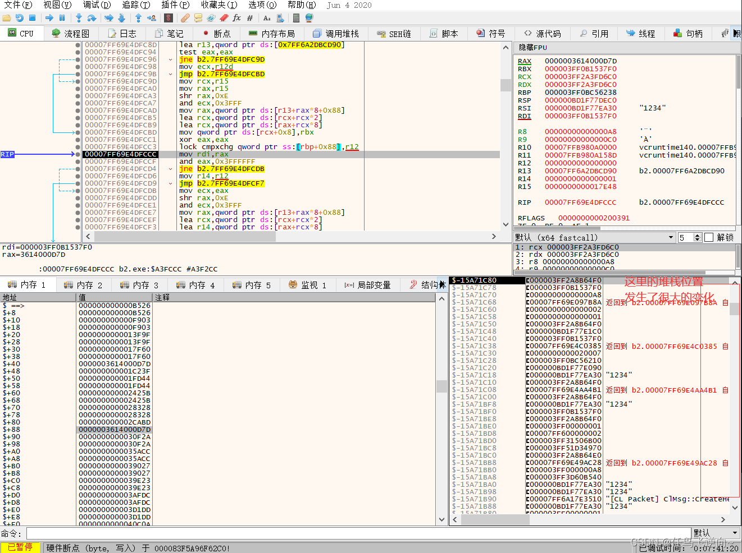Image resolution: width=742 pixels, height=553 pixels.
Task: Open the comments icon in the toolbar
Action: 198,18
